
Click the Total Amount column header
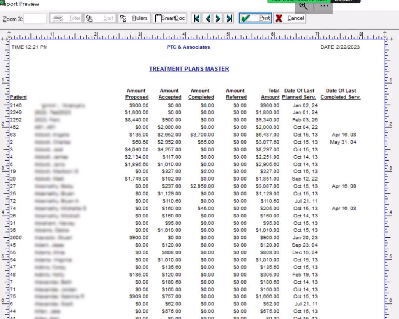[270, 94]
